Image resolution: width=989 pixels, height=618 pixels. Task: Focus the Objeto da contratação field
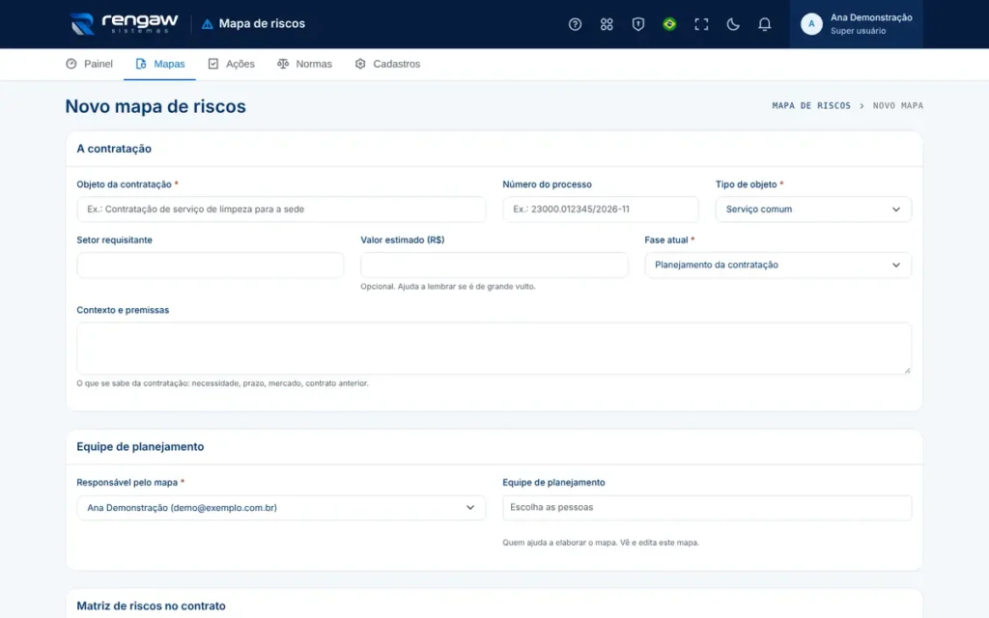point(281,210)
